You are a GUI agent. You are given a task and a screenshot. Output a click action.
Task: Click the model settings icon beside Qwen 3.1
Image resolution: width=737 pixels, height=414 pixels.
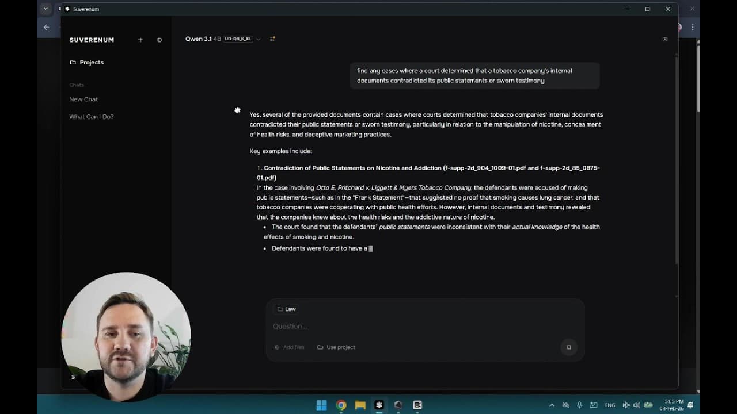[272, 39]
